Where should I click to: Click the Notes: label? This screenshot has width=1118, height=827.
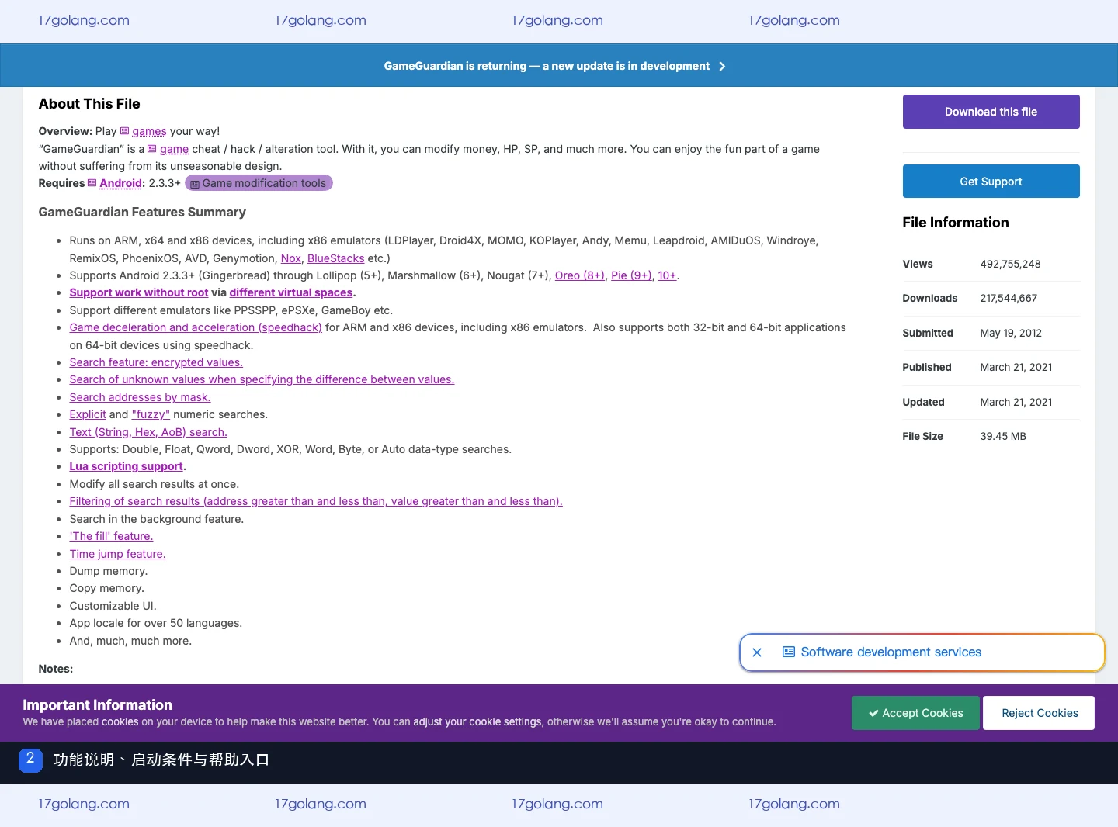coord(56,669)
